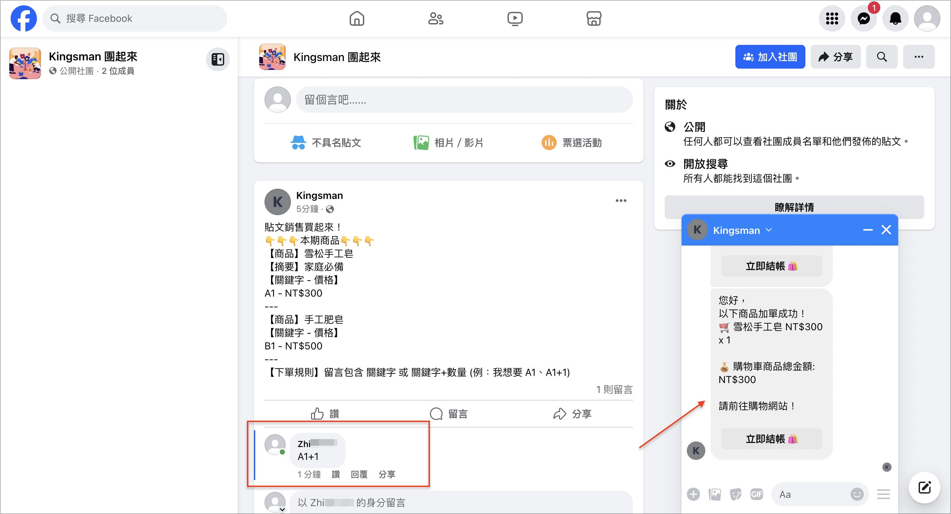
Task: Create a 不具名貼文 anonymous post
Action: (x=326, y=142)
